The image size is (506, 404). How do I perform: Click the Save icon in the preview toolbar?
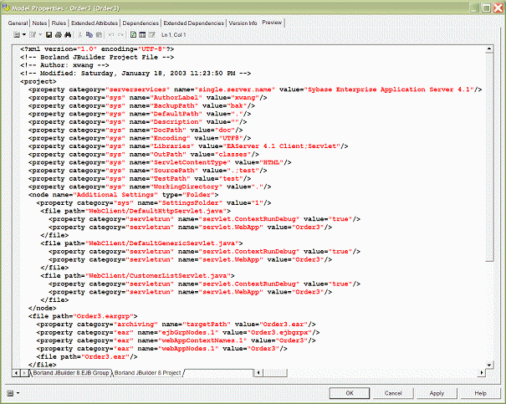click(x=49, y=34)
